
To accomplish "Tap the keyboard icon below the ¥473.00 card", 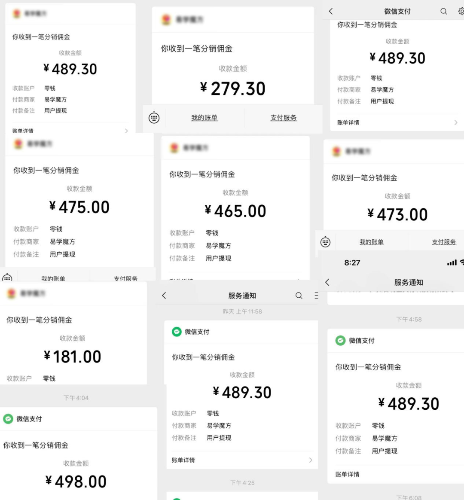I will point(326,242).
